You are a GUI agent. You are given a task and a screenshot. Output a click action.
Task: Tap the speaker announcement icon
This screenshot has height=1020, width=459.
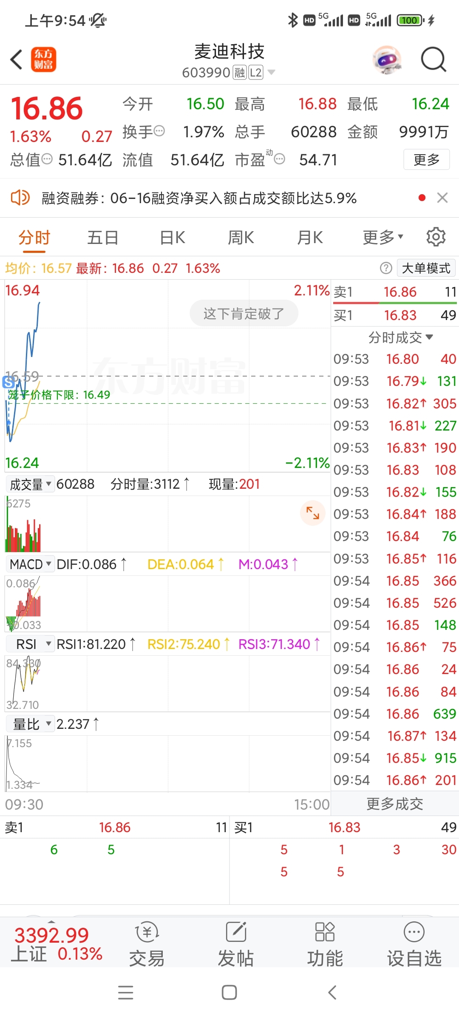(20, 198)
